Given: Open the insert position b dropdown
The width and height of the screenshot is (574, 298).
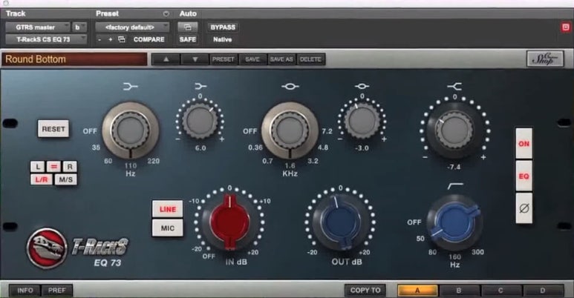Looking at the screenshot, I should point(79,27).
